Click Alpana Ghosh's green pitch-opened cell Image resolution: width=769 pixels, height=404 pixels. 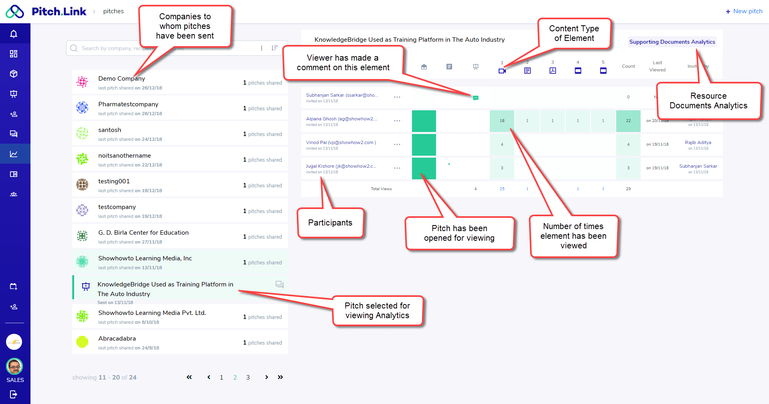(424, 121)
